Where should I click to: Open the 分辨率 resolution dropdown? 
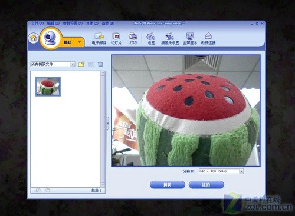(x=241, y=171)
